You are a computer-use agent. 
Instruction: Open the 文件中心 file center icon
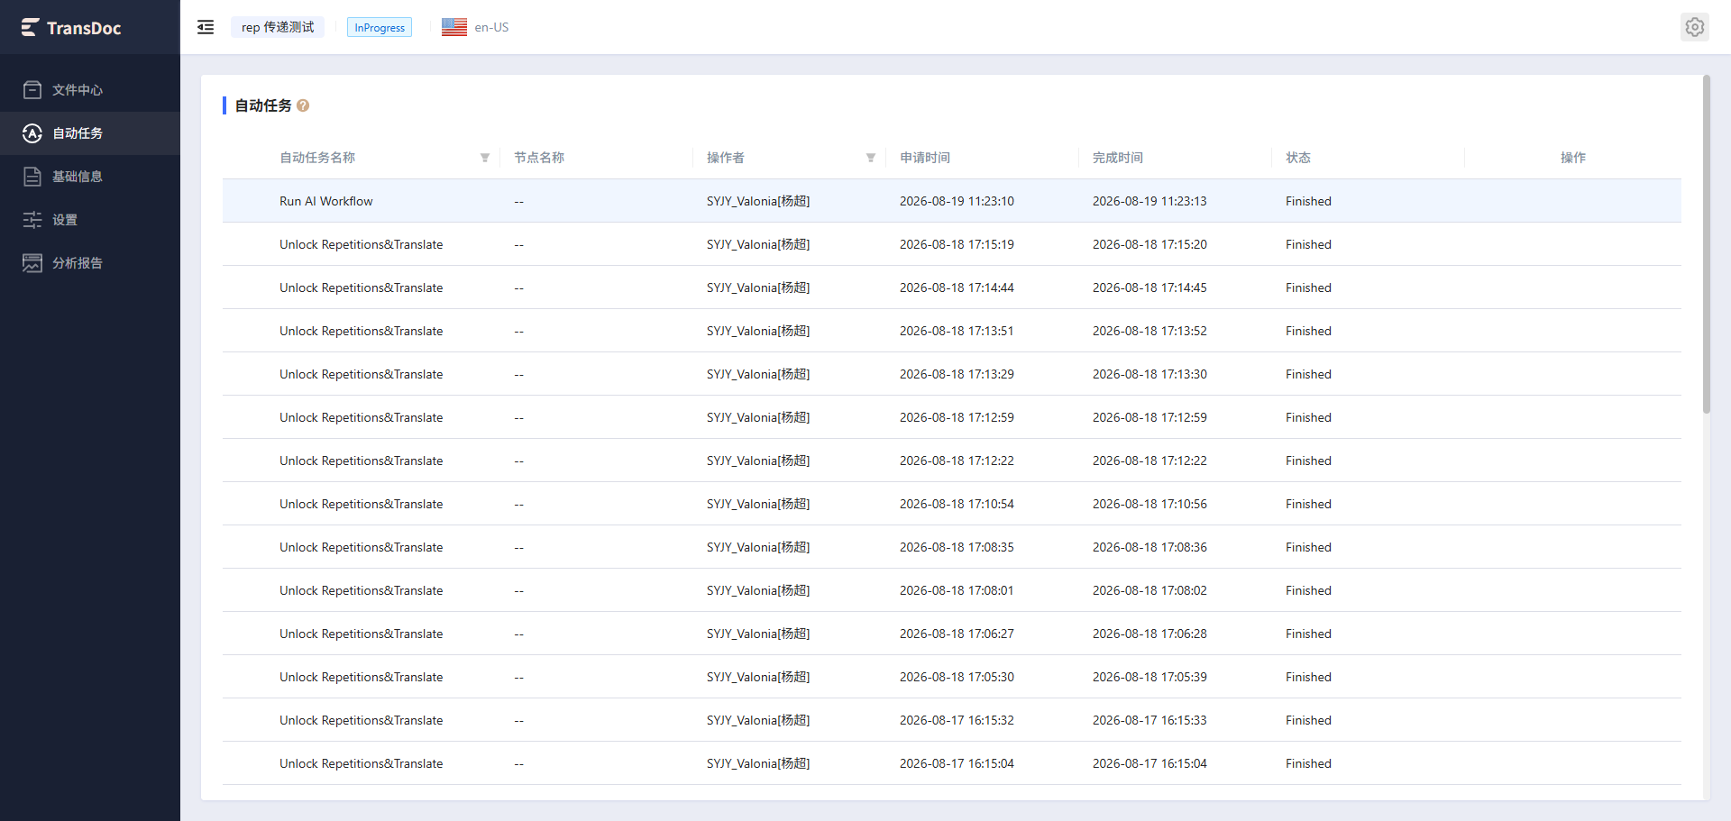pyautogui.click(x=32, y=90)
